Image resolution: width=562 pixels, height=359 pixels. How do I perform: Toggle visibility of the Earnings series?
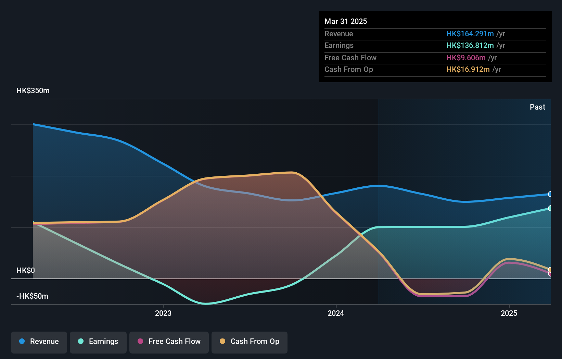click(98, 342)
